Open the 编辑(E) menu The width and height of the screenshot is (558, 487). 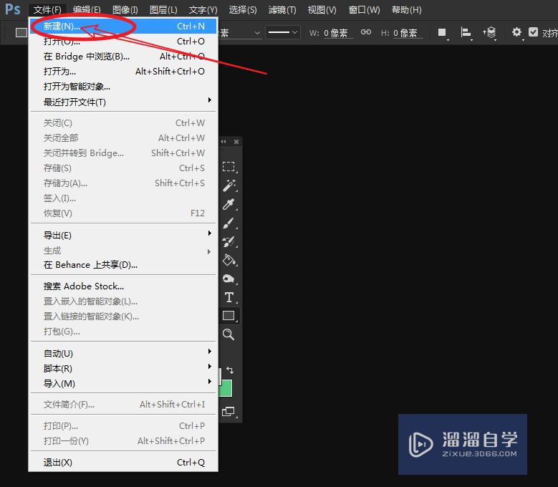[x=87, y=9]
